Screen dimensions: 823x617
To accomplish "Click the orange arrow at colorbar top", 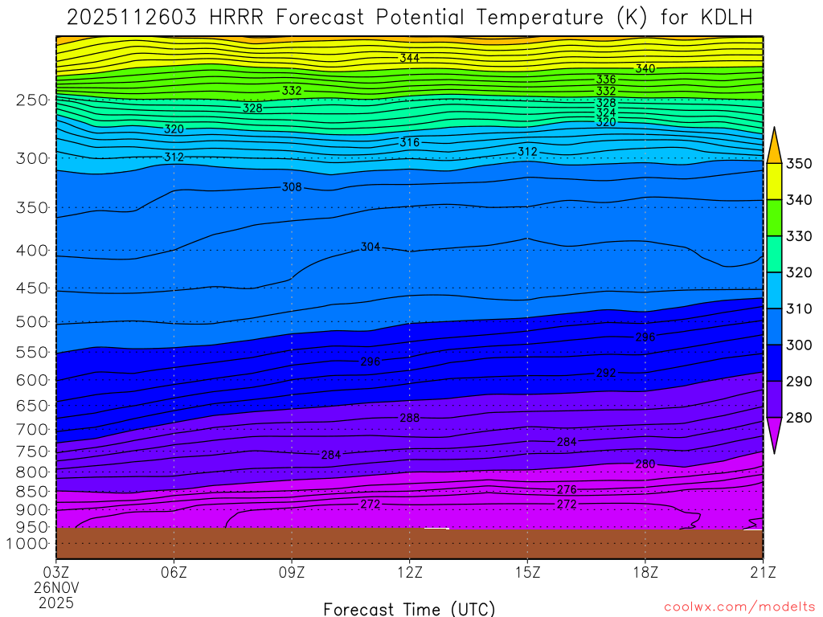I will point(774,145).
